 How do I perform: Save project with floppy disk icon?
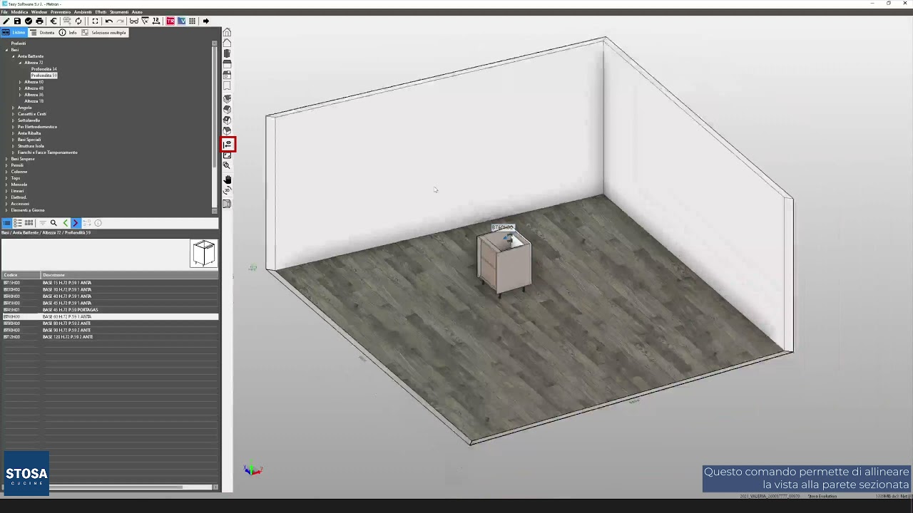coord(17,21)
